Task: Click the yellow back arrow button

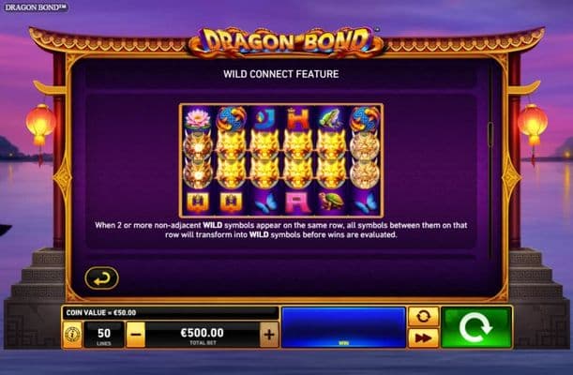Action: pos(101,278)
